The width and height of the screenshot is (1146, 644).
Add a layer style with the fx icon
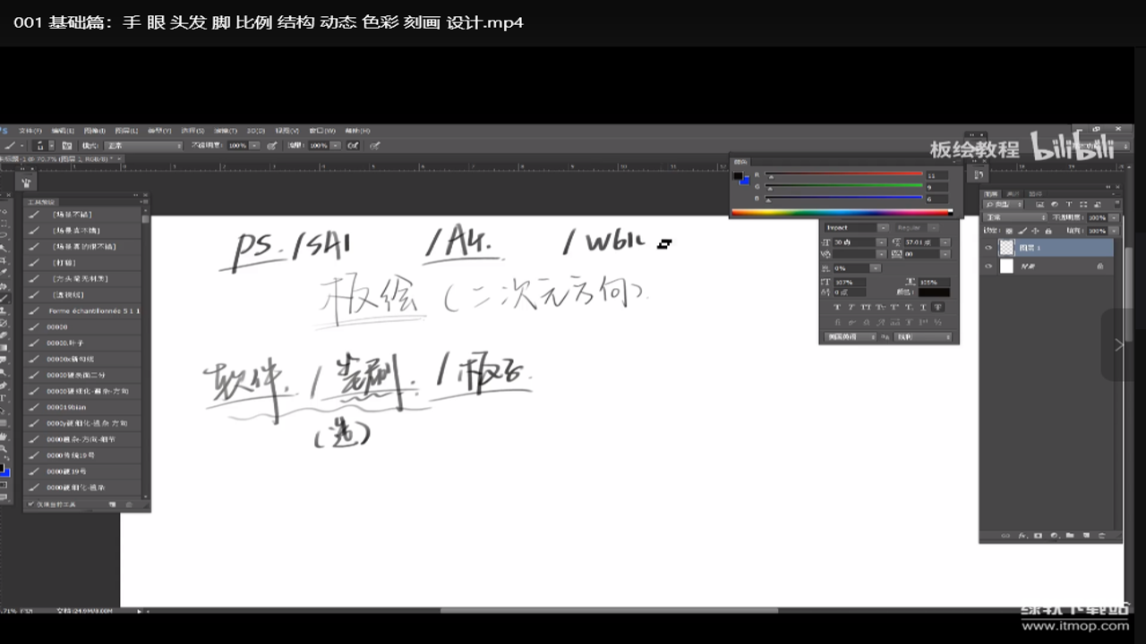coord(1022,536)
